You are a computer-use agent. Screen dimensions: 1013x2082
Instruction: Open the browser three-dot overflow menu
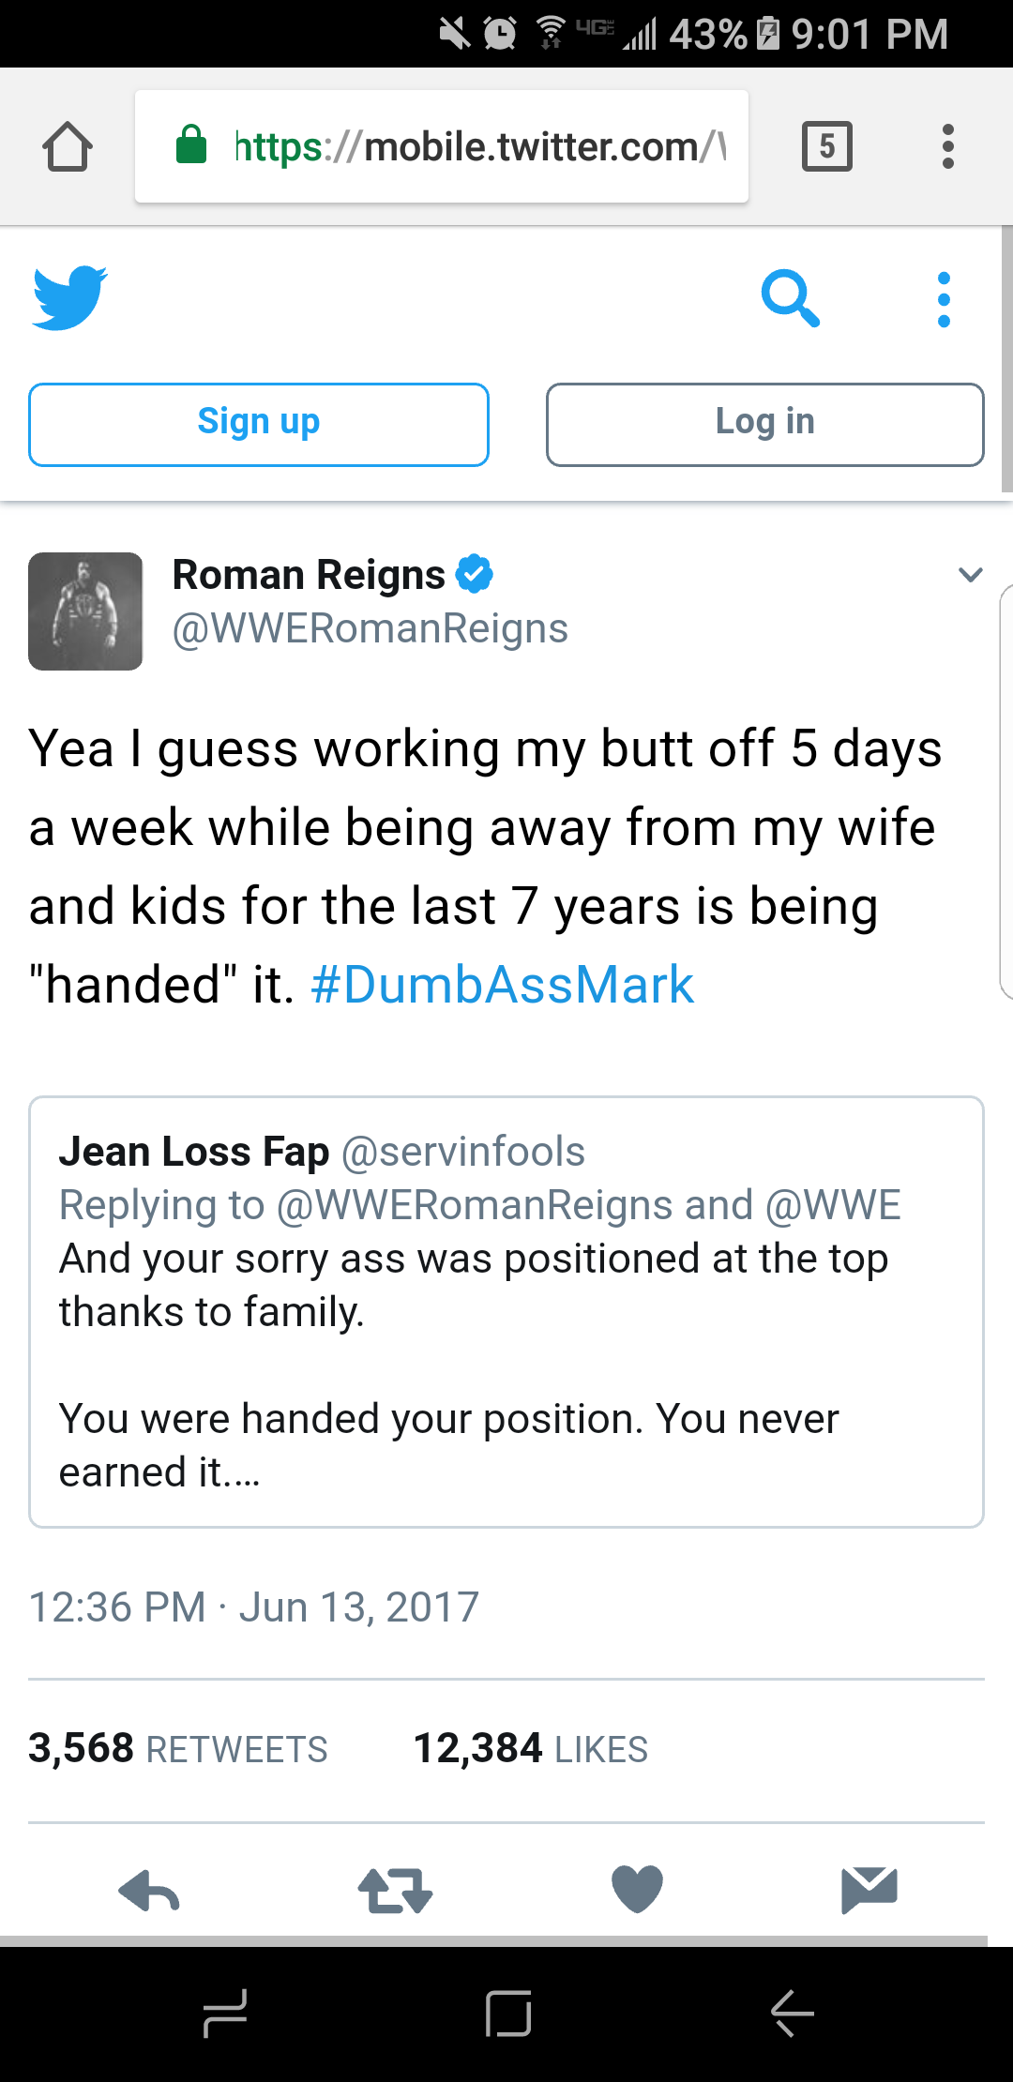pyautogui.click(x=948, y=146)
